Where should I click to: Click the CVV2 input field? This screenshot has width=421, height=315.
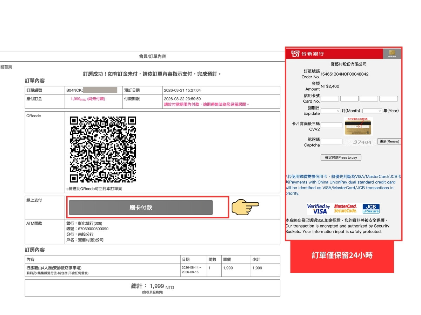(331, 125)
